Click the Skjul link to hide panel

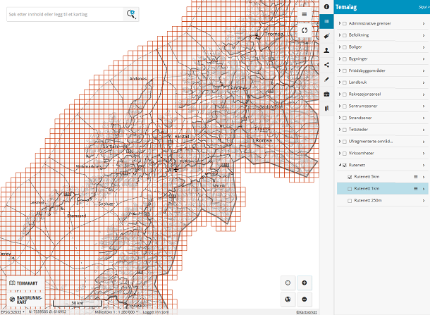click(423, 6)
